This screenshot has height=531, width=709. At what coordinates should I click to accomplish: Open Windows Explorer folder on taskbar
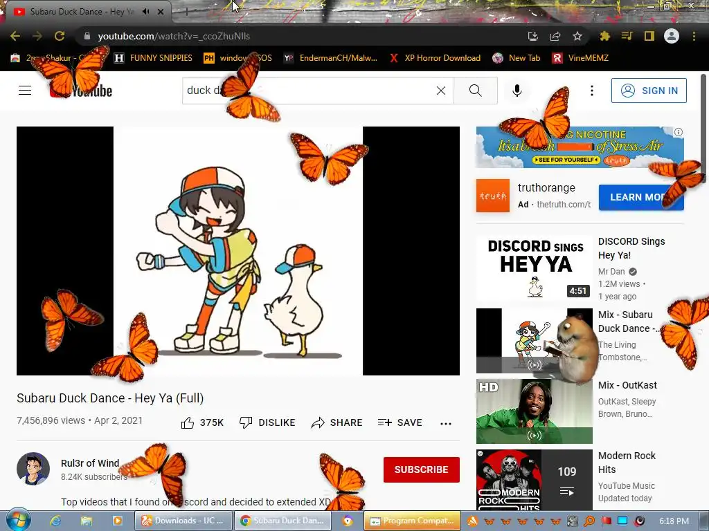(87, 521)
